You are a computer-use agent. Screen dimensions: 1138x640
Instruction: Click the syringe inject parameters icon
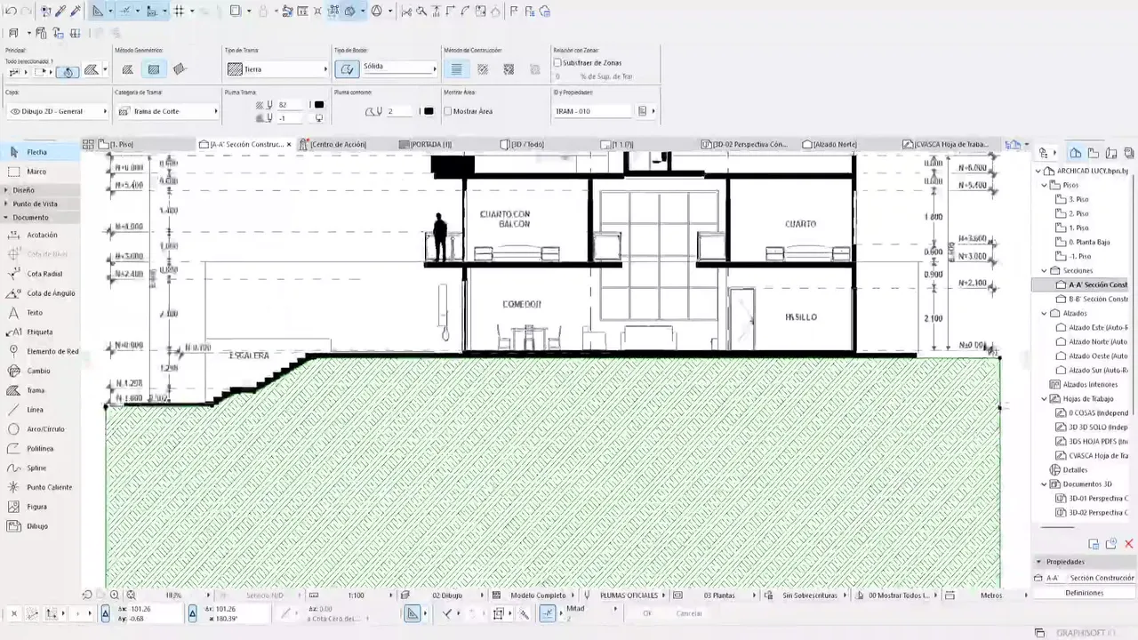click(x=75, y=12)
